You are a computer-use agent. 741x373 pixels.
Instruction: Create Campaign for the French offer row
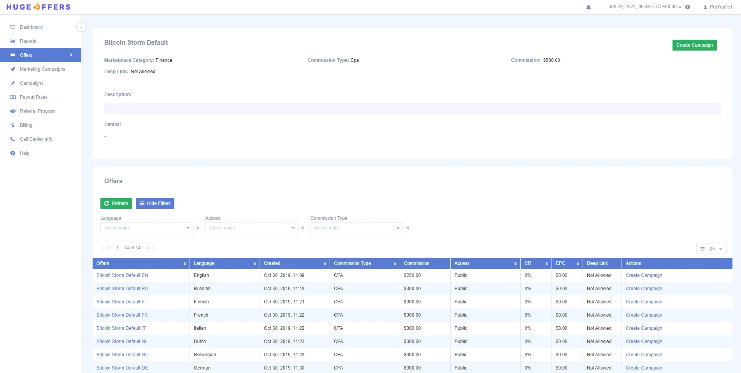pyautogui.click(x=644, y=315)
